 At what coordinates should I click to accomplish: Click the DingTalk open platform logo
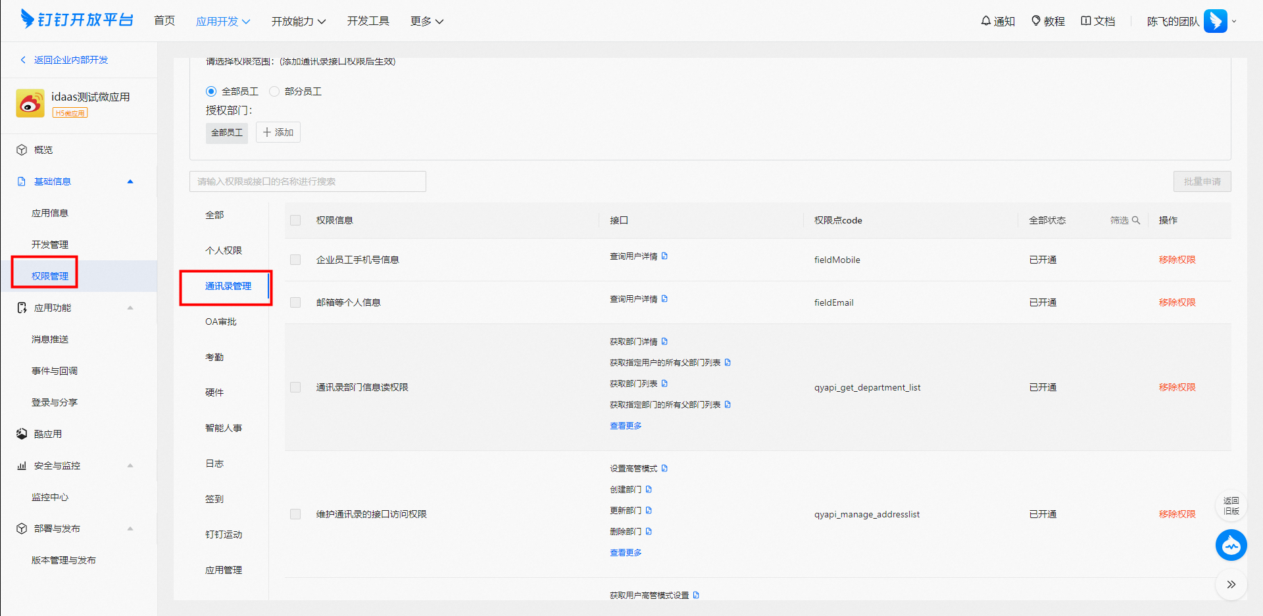pyautogui.click(x=77, y=20)
